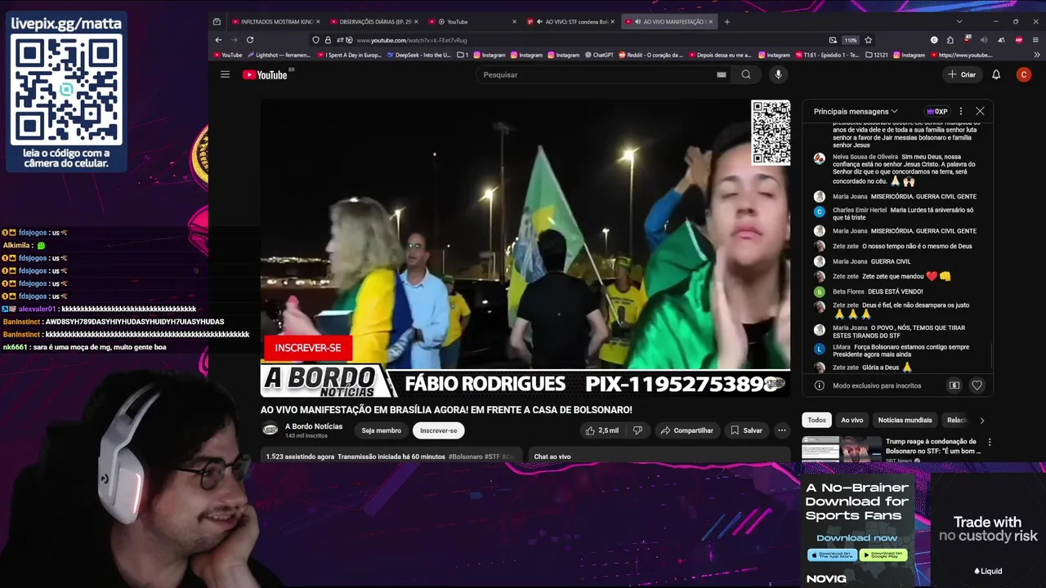Open the account avatar C menu
1046x588 pixels.
(x=1024, y=74)
